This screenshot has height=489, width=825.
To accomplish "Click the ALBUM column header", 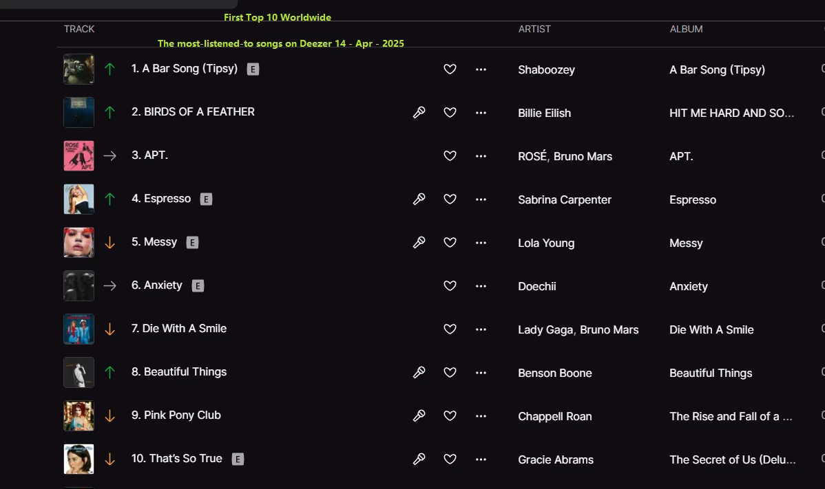I will pyautogui.click(x=686, y=29).
